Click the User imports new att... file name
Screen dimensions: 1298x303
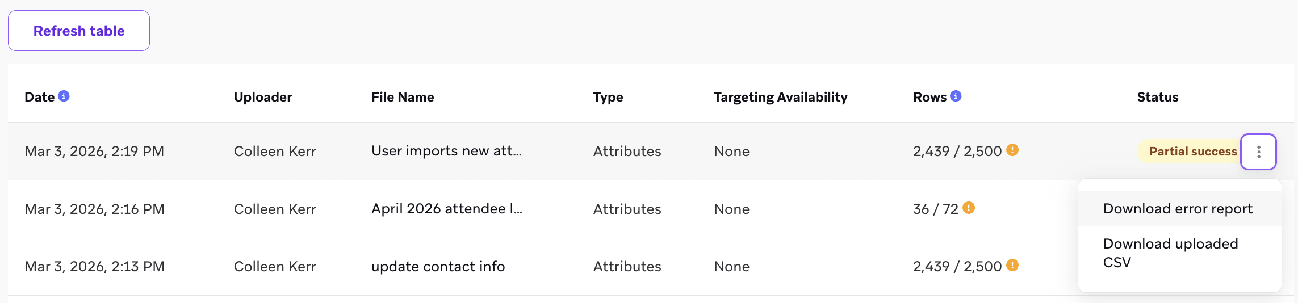[x=446, y=151]
